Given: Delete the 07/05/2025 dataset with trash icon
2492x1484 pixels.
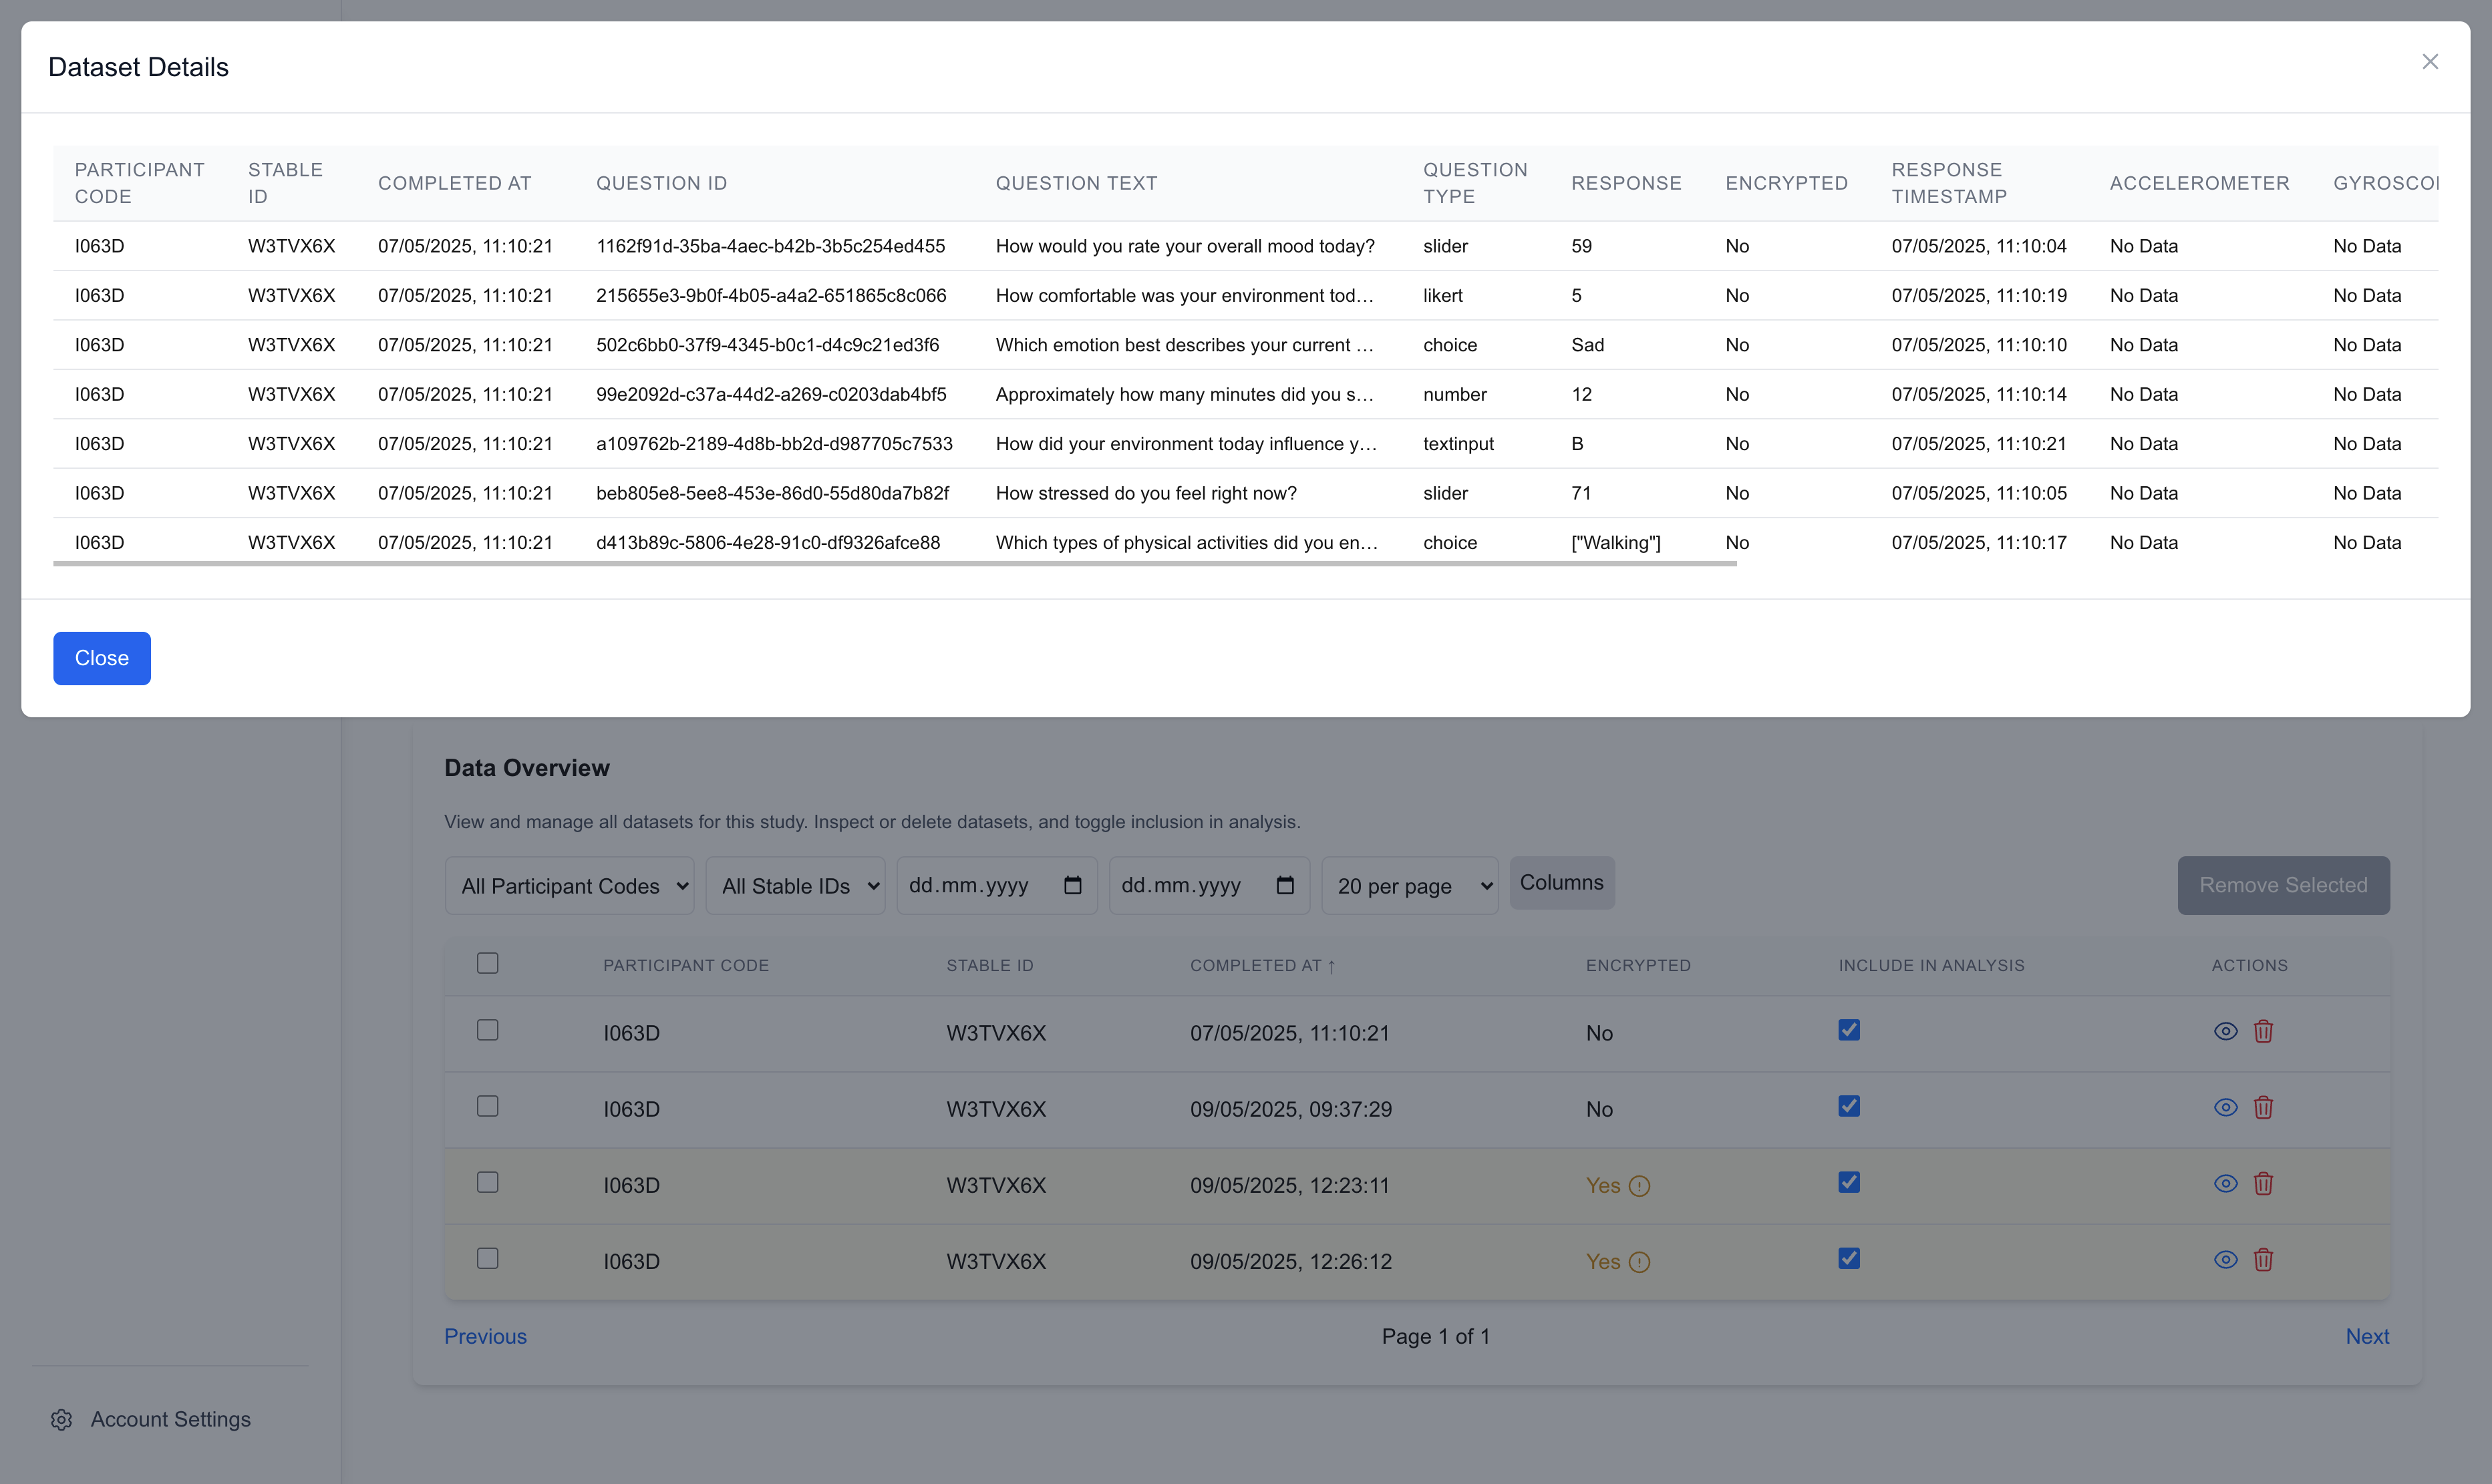Looking at the screenshot, I should pos(2264,1031).
